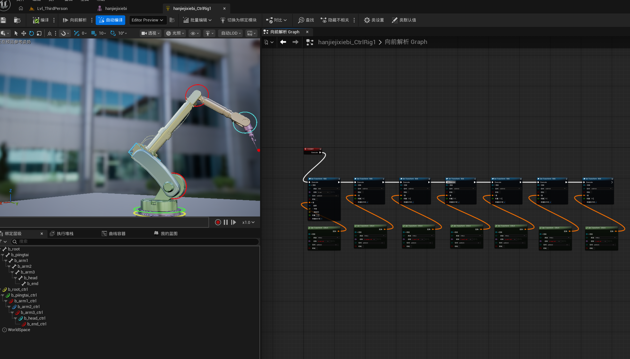This screenshot has width=630, height=359.
Task: Open the 批量编辑 bulk edit dropdown
Action: [x=197, y=20]
